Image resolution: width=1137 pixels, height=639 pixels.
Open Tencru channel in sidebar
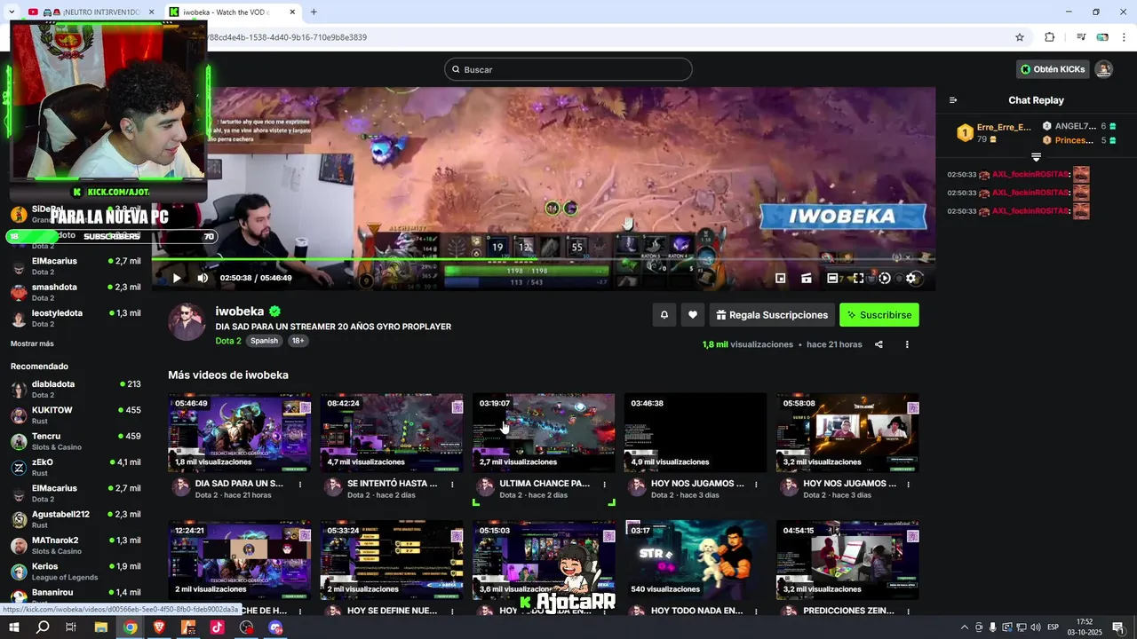point(76,441)
